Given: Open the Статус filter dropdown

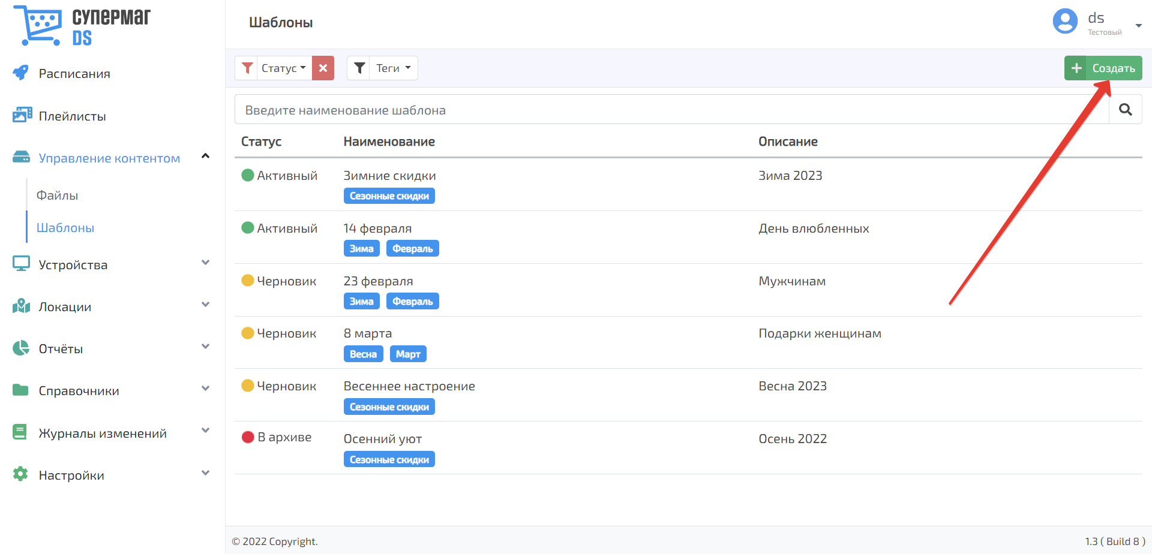Looking at the screenshot, I should click(x=284, y=68).
